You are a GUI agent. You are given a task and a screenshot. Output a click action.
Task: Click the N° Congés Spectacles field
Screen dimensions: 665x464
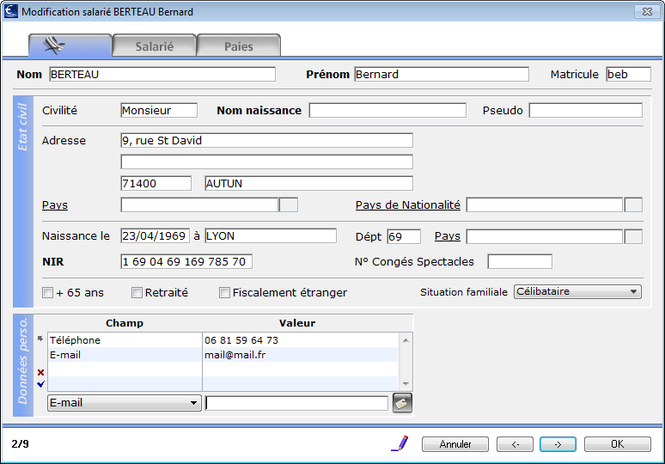(x=520, y=261)
